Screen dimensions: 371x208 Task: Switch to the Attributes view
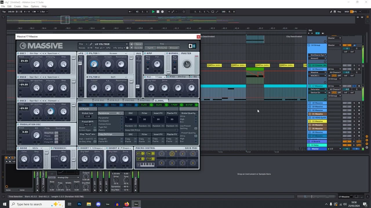click(x=162, y=48)
